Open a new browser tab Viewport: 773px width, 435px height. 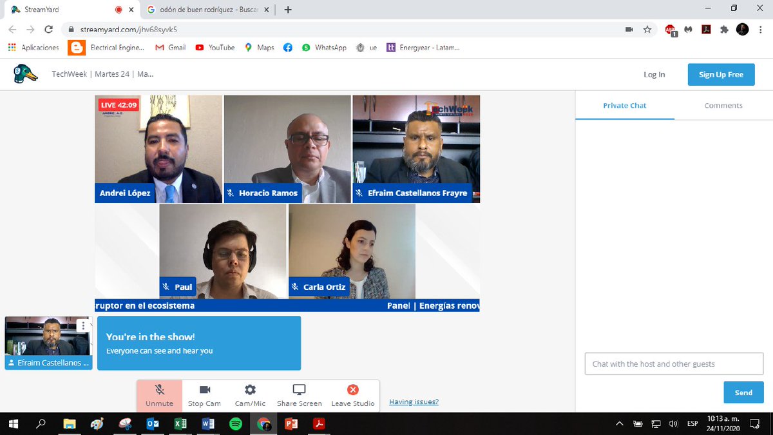288,10
